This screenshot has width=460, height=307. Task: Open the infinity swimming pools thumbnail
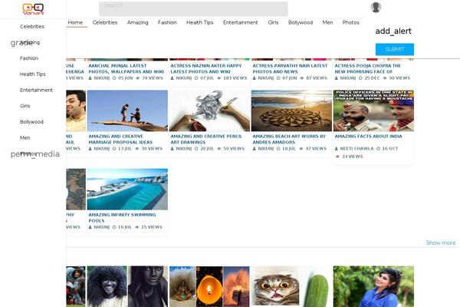[127, 190]
